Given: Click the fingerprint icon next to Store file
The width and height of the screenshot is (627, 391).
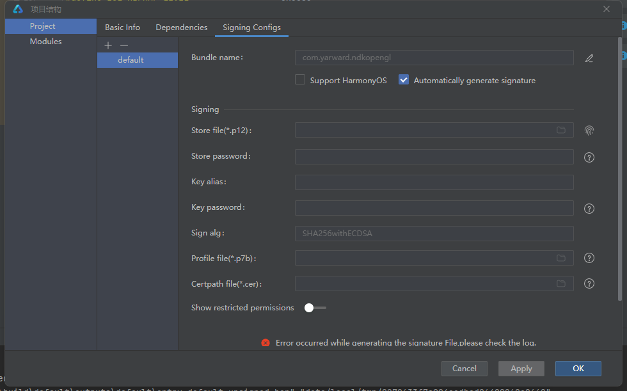Looking at the screenshot, I should [x=589, y=131].
